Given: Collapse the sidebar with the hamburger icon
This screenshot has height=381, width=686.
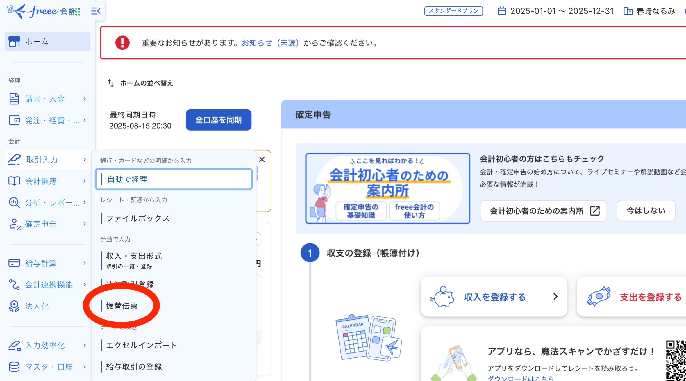Looking at the screenshot, I should [96, 11].
